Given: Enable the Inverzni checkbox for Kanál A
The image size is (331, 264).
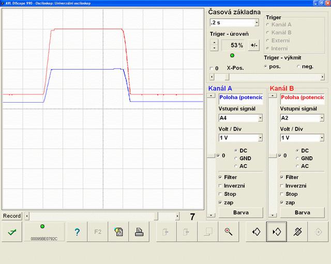Looking at the screenshot, I should click(x=221, y=186).
